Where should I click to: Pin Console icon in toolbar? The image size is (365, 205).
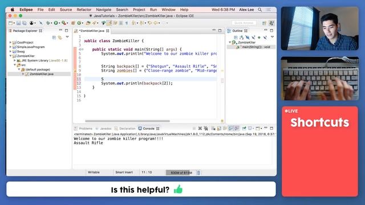[x=244, y=128]
